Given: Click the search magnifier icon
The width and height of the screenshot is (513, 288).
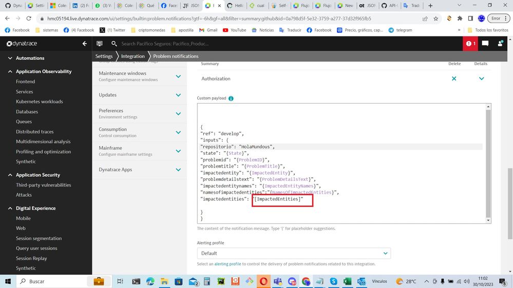Looking at the screenshot, I should 114,44.
